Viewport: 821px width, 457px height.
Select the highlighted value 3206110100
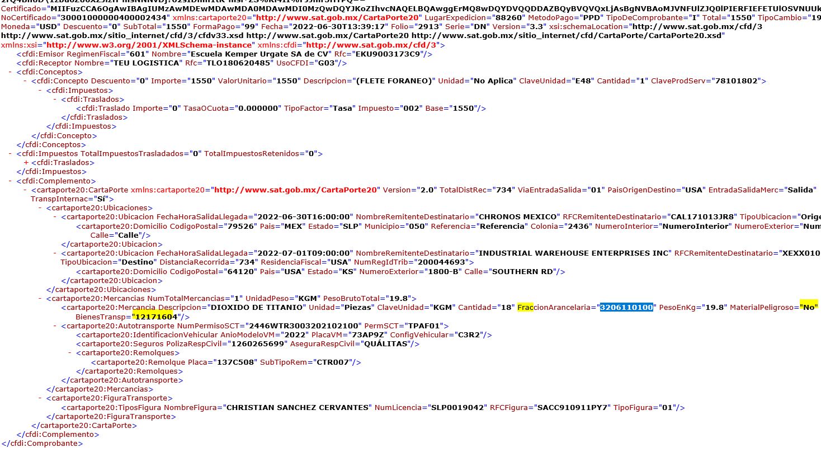(626, 308)
